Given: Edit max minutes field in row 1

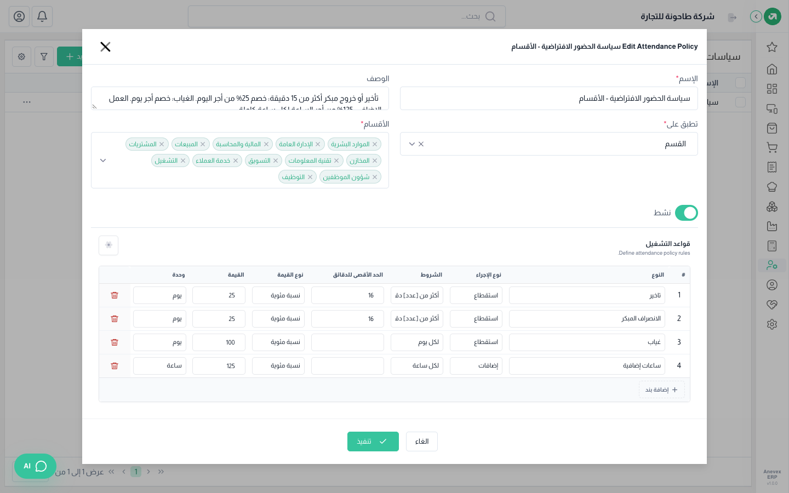Looking at the screenshot, I should coord(347,295).
